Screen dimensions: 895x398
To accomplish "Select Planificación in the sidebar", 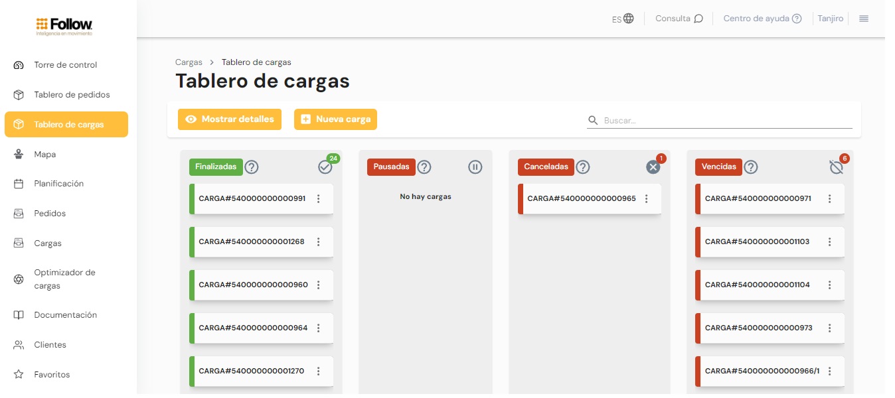I will tap(58, 184).
